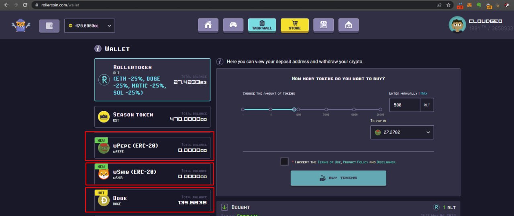The width and height of the screenshot is (514, 216).
Task: Click the Max link
Action: tap(424, 94)
